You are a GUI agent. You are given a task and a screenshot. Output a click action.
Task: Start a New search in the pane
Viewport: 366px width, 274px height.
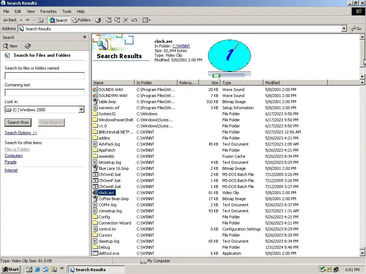[x=10, y=46]
